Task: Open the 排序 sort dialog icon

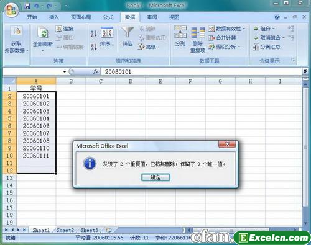Action: point(107,32)
